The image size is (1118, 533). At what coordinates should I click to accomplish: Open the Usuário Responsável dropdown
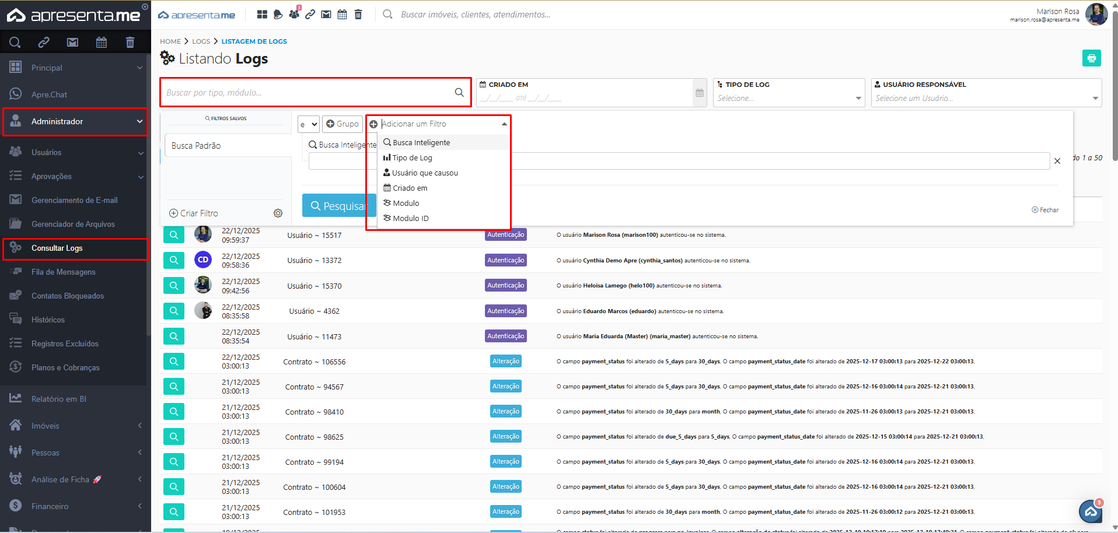click(986, 99)
